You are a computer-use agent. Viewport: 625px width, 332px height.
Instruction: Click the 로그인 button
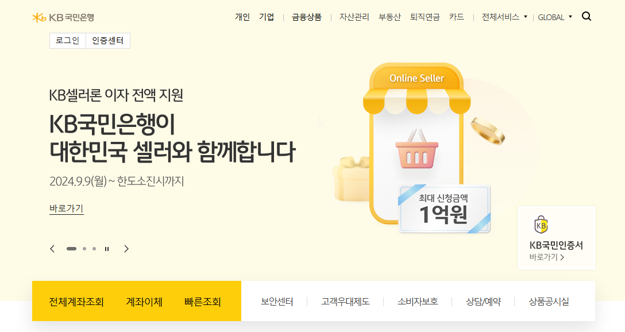click(68, 41)
